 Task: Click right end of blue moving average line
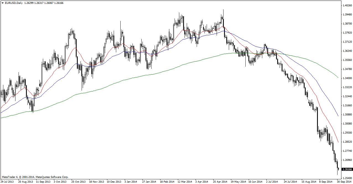point(338,116)
